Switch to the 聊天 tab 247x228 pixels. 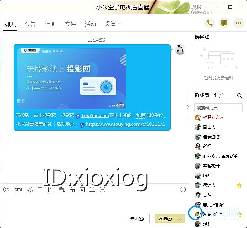[10, 24]
